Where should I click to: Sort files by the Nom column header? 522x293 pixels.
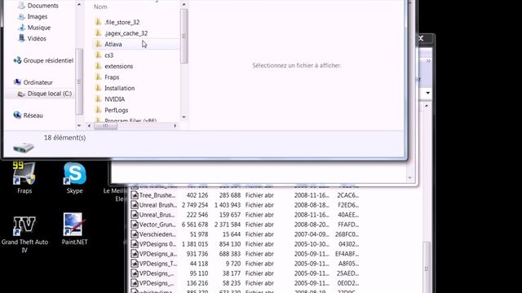point(100,7)
